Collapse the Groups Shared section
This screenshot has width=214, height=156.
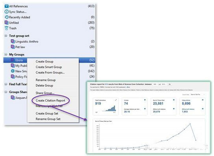6,92
